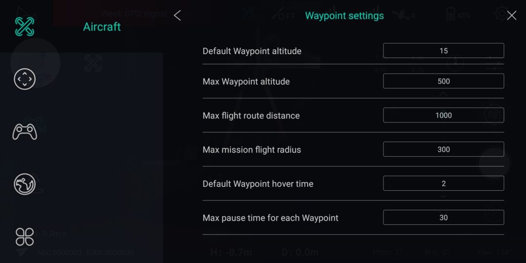This screenshot has height=263, width=526.
Task: Edit the Default Waypoint altitude field
Action: coord(443,51)
